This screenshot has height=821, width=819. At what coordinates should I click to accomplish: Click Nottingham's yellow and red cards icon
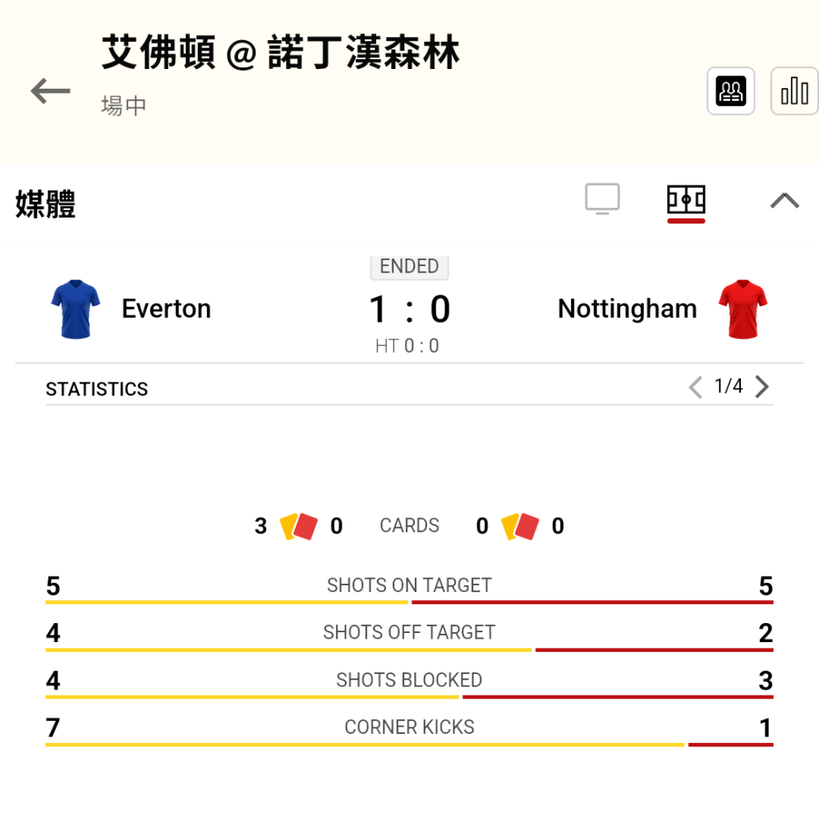click(x=520, y=526)
